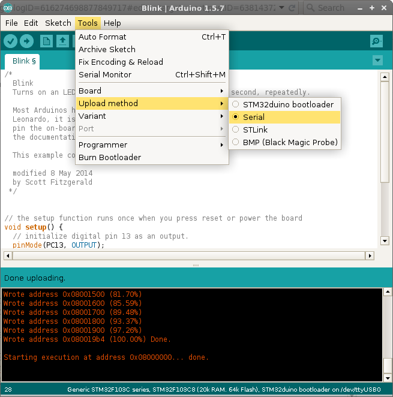Viewport: 393px width, 397px height.
Task: Click the console scrollbar down arrow
Action: click(388, 378)
